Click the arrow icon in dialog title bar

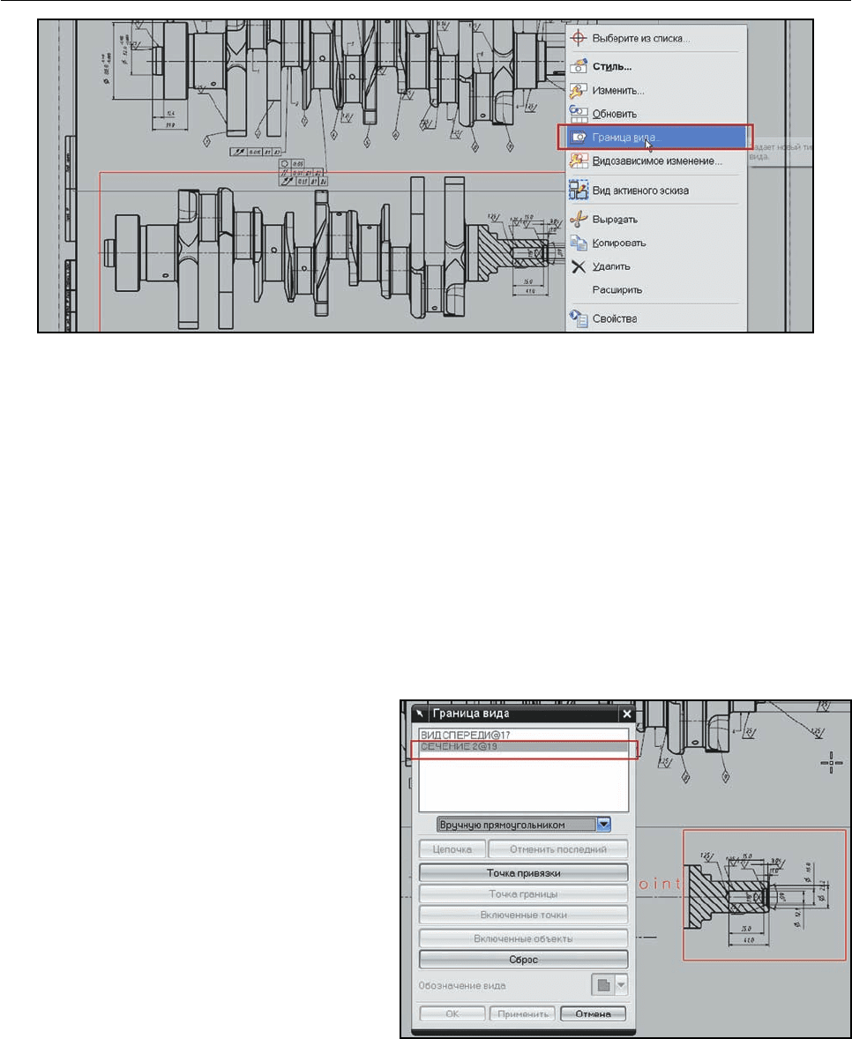(420, 714)
